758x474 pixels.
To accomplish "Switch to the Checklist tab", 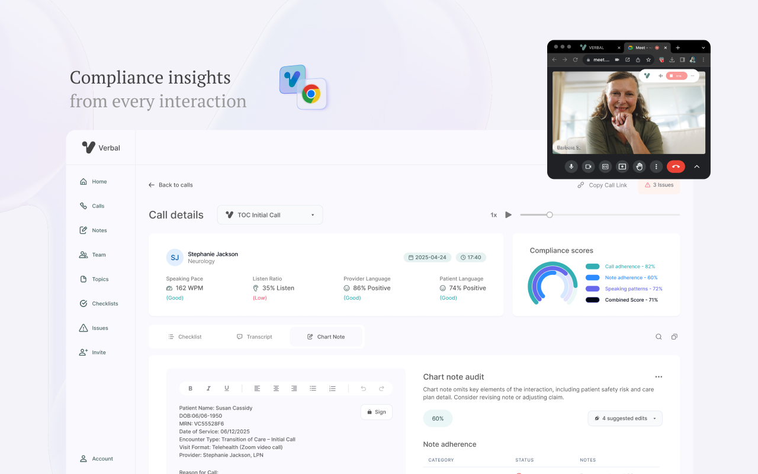I will (185, 337).
